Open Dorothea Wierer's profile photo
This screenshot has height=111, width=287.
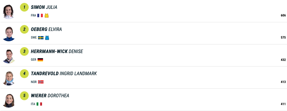pos(9,100)
